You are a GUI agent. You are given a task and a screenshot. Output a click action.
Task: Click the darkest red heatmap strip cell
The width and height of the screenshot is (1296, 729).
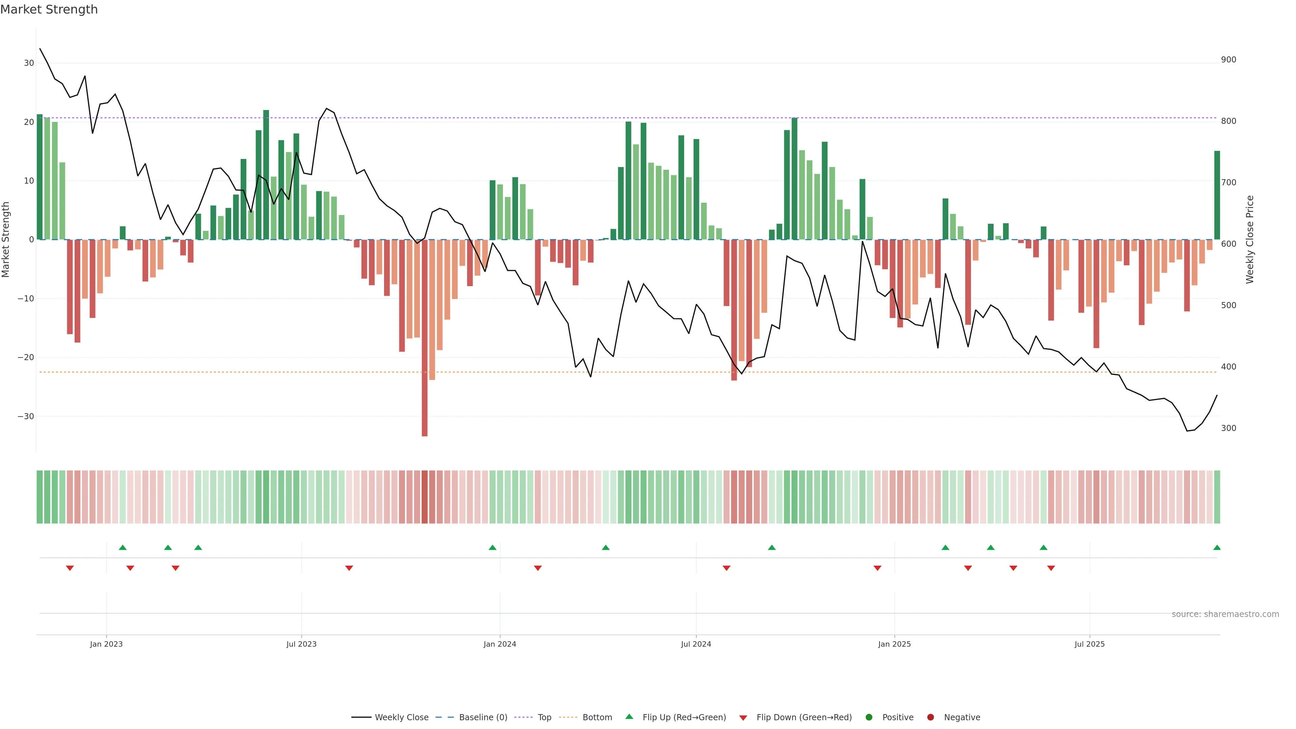coord(425,497)
